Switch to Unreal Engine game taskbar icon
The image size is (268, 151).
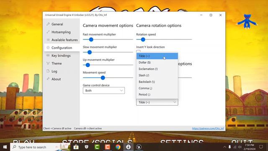click(x=139, y=147)
